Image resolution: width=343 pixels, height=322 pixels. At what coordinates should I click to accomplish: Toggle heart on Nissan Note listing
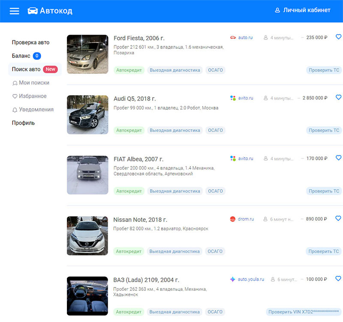coord(338,219)
